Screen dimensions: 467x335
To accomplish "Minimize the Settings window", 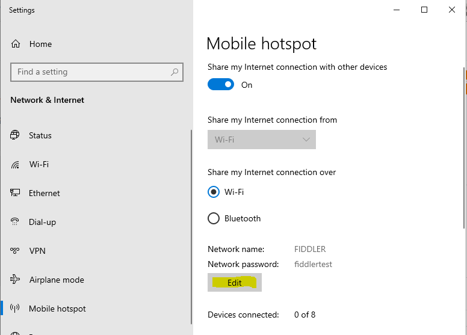I will point(397,10).
